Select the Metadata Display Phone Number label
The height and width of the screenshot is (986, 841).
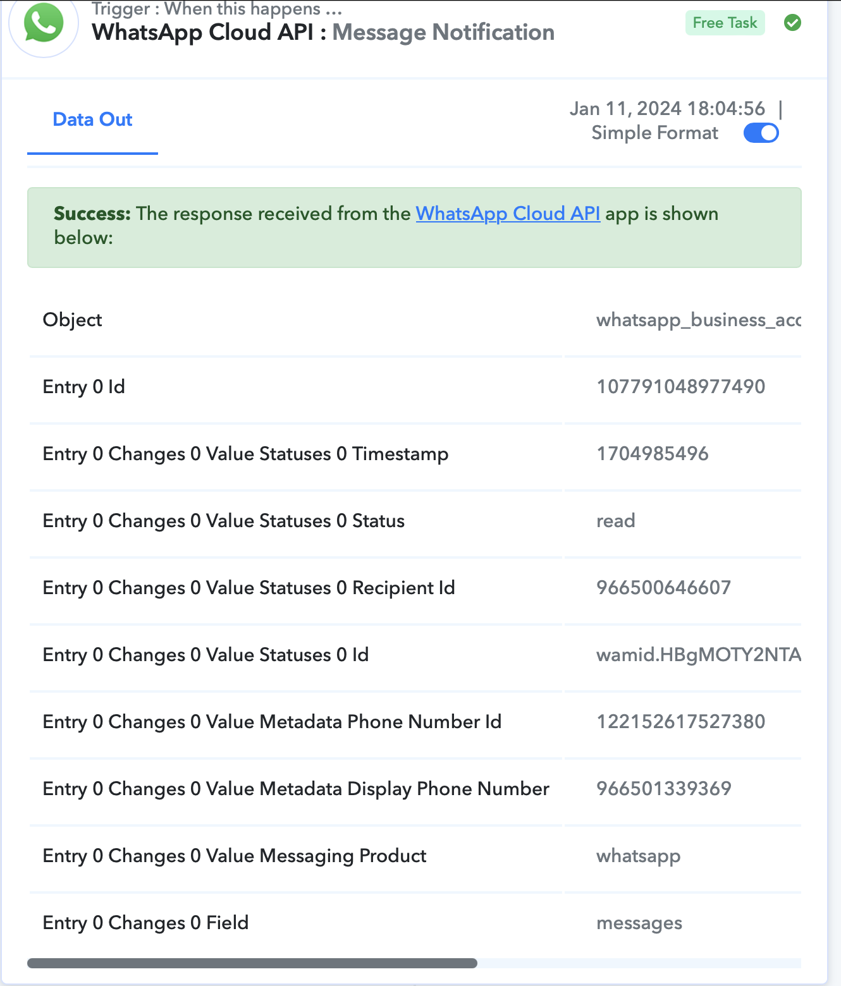tap(296, 789)
